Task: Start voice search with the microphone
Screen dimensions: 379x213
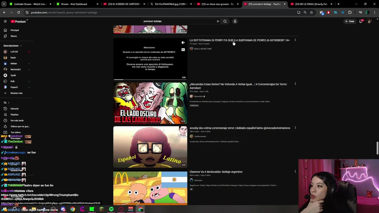Action: click(x=235, y=21)
